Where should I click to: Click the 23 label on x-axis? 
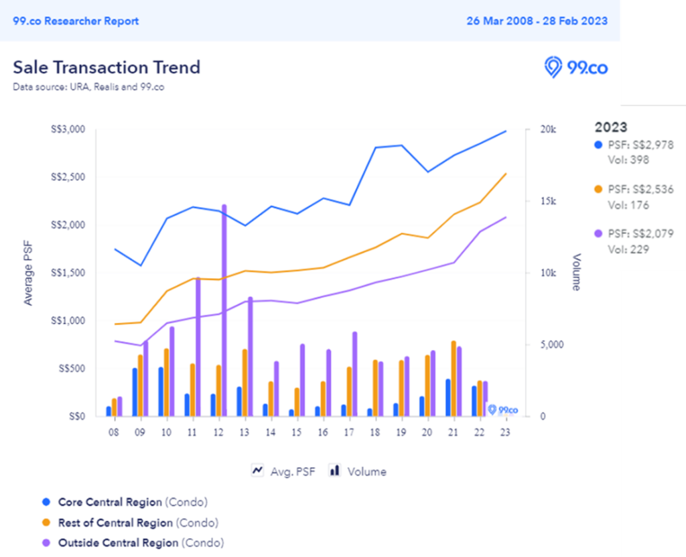pos(505,432)
